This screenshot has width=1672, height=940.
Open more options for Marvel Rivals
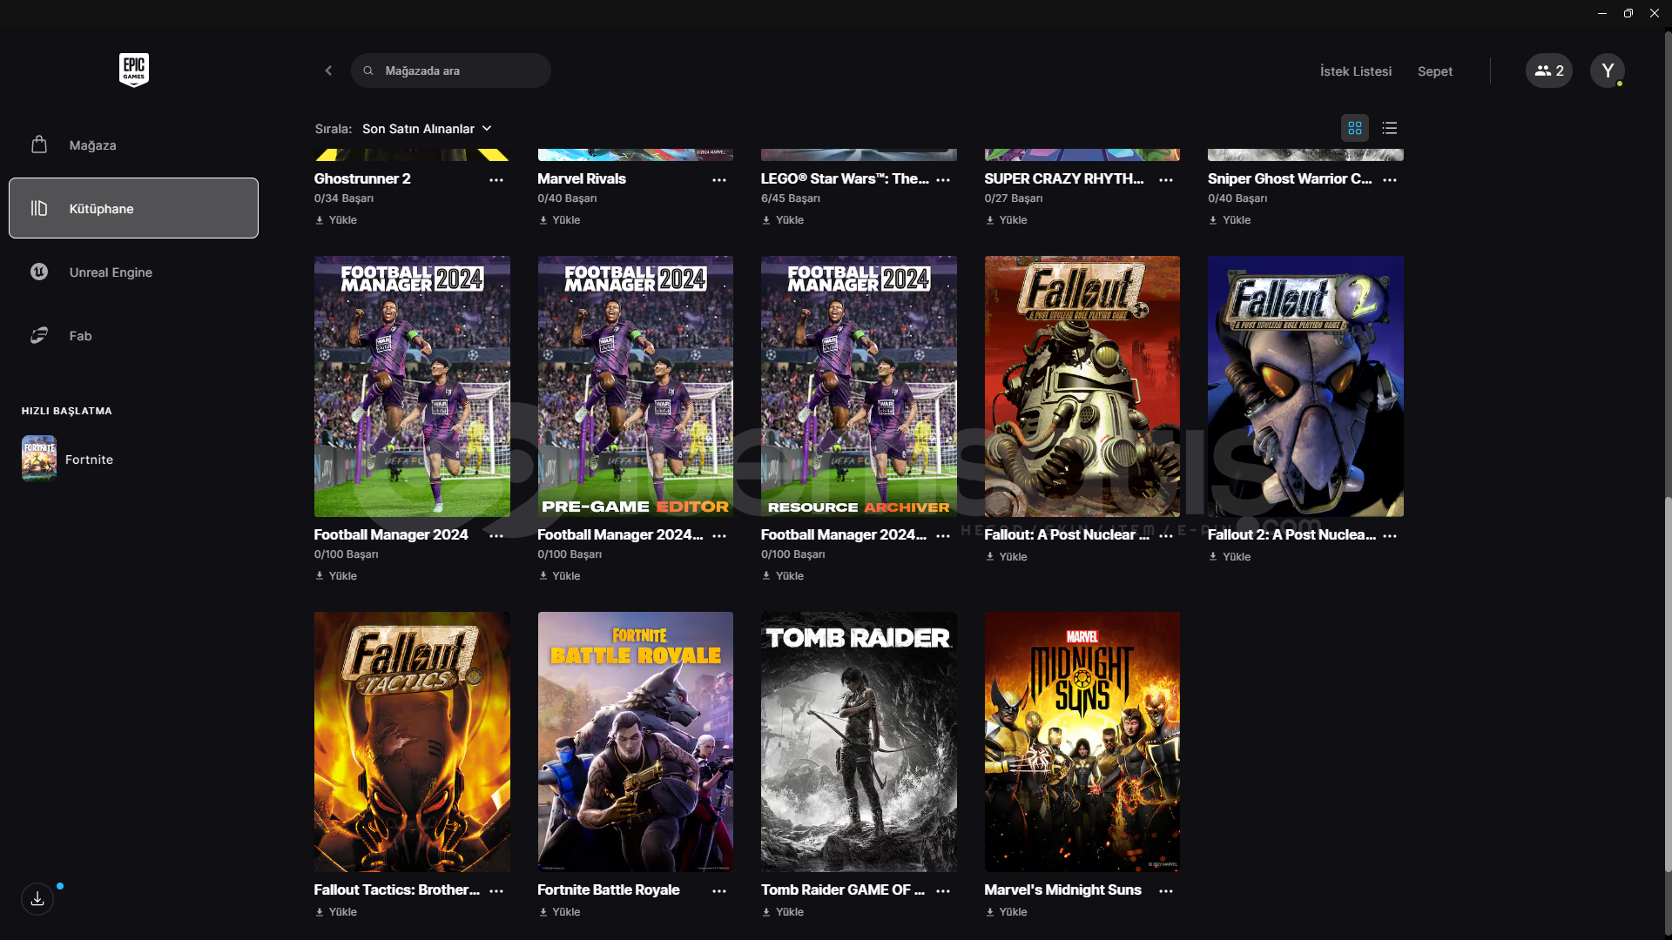(719, 179)
